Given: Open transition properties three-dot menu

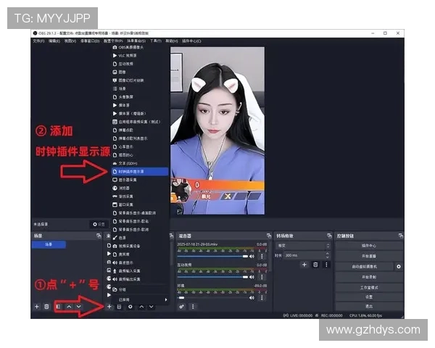Looking at the screenshot, I should tap(326, 265).
